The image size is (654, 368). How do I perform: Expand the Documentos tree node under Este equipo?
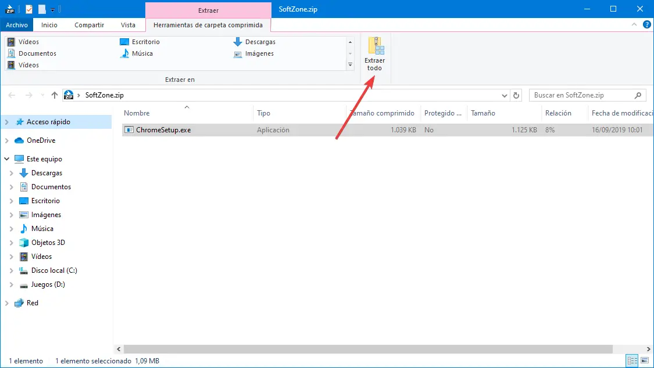[x=12, y=187]
